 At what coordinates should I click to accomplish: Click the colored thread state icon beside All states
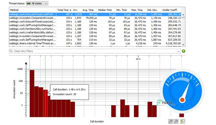click(x=29, y=3)
